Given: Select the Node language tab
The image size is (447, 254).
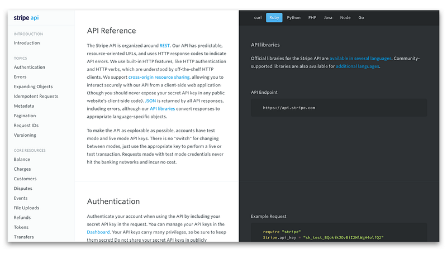Looking at the screenshot, I should click(345, 18).
